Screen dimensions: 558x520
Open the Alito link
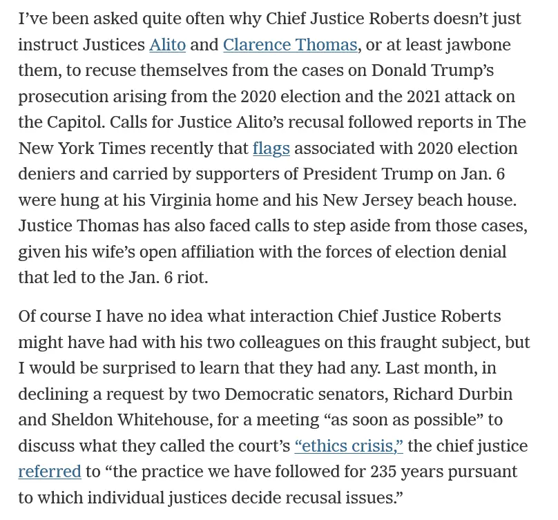[x=167, y=45]
